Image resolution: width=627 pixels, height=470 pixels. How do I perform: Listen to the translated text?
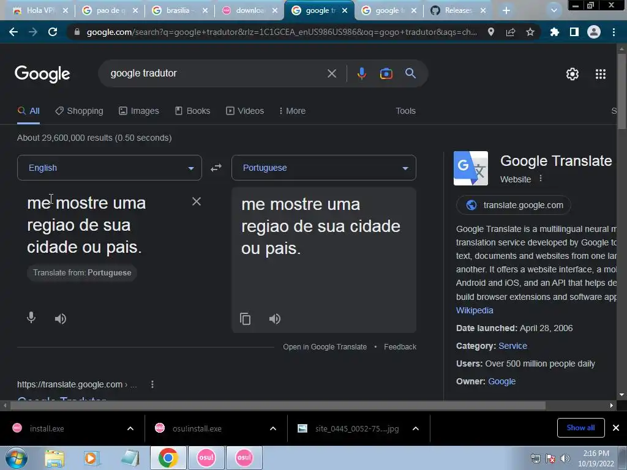275,319
